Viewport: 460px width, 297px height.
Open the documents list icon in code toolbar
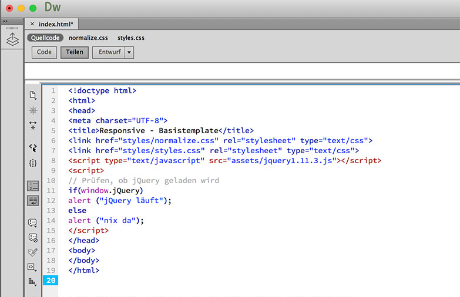[x=33, y=95]
